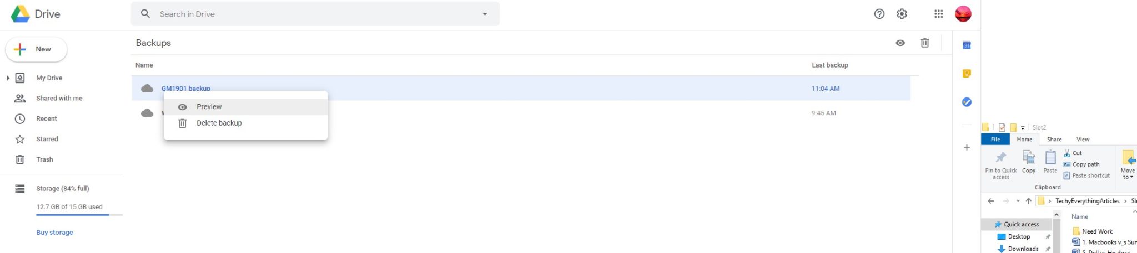Open the Google Keep side panel icon
1137x253 pixels.
[967, 74]
